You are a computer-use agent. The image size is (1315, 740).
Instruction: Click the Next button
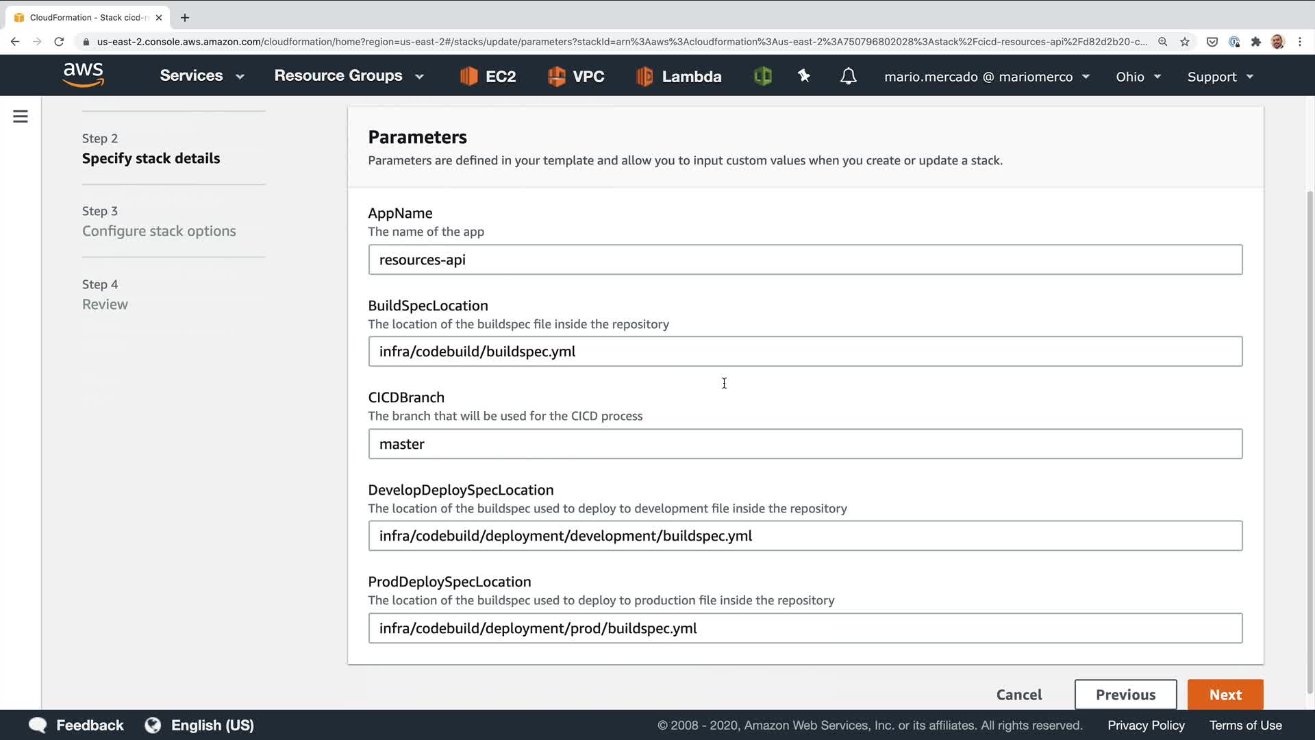pos(1225,695)
